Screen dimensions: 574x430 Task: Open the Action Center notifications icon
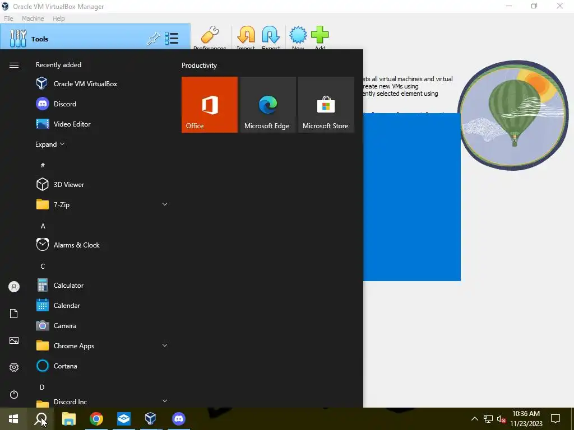[x=556, y=419]
